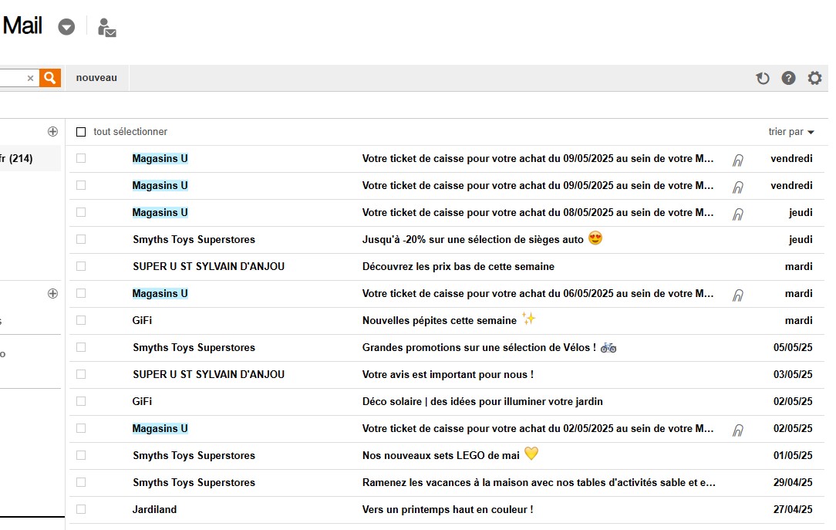
Task: Tick checkbox for Nouvelles pépites GiFi email
Action: [81, 320]
